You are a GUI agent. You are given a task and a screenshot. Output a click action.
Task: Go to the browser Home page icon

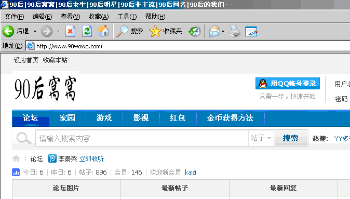coord(103,31)
